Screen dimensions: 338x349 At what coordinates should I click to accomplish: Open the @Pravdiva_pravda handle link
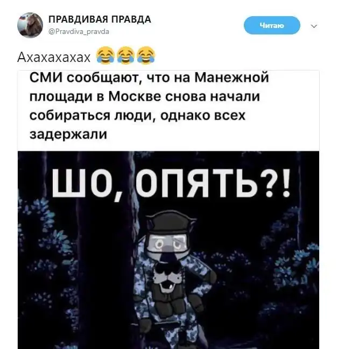(79, 32)
